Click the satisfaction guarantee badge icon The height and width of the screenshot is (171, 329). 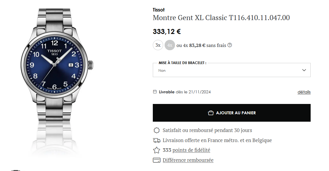pos(157,131)
